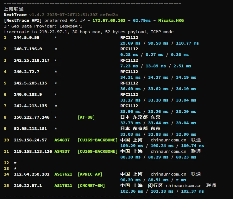Click hop 2 IP address 240.7.196.0
The height and width of the screenshot is (199, 233).
pos(28,49)
